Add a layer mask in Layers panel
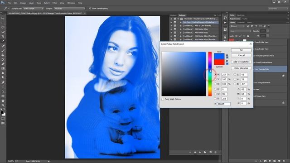The width and height of the screenshot is (290, 163). tap(265, 161)
